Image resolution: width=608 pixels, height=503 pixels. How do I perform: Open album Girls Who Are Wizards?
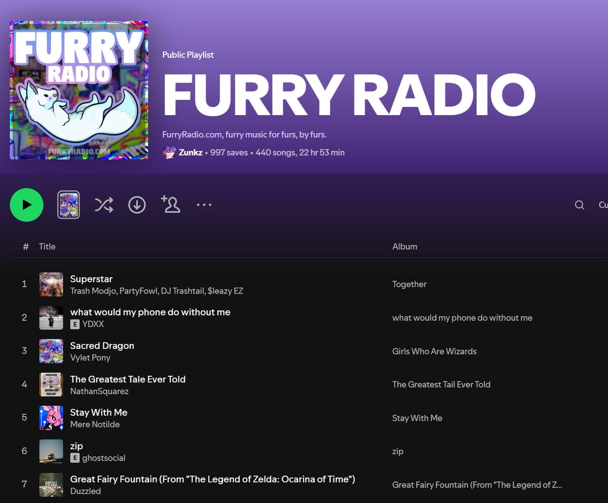[x=434, y=351]
